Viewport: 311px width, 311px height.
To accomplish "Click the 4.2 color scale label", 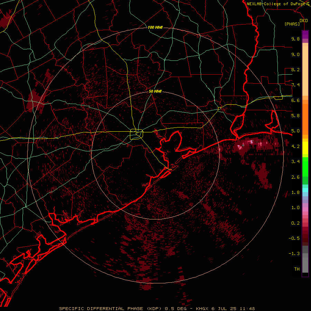I will click(x=295, y=147).
